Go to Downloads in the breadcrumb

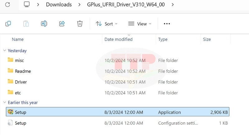59,4
